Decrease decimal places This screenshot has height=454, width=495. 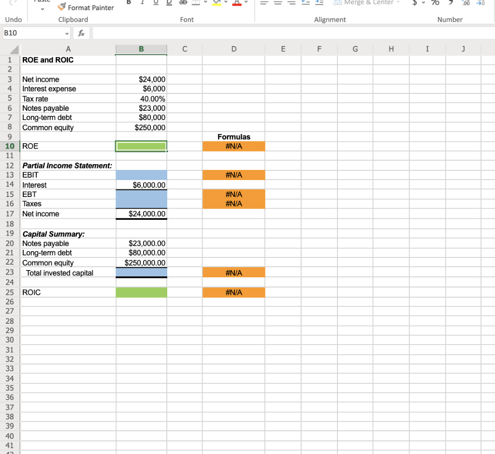pyautogui.click(x=480, y=3)
